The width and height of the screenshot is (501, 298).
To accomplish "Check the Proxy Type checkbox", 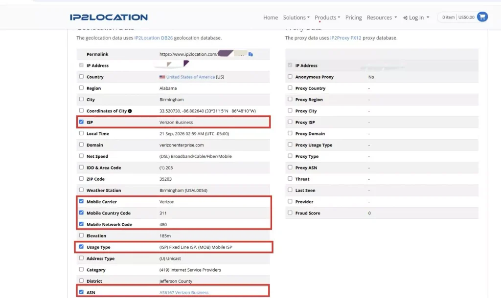I will pyautogui.click(x=290, y=156).
